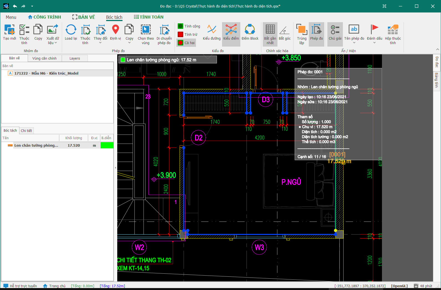Select Tính cộng green option
This screenshot has width=441, height=290.
189,26
